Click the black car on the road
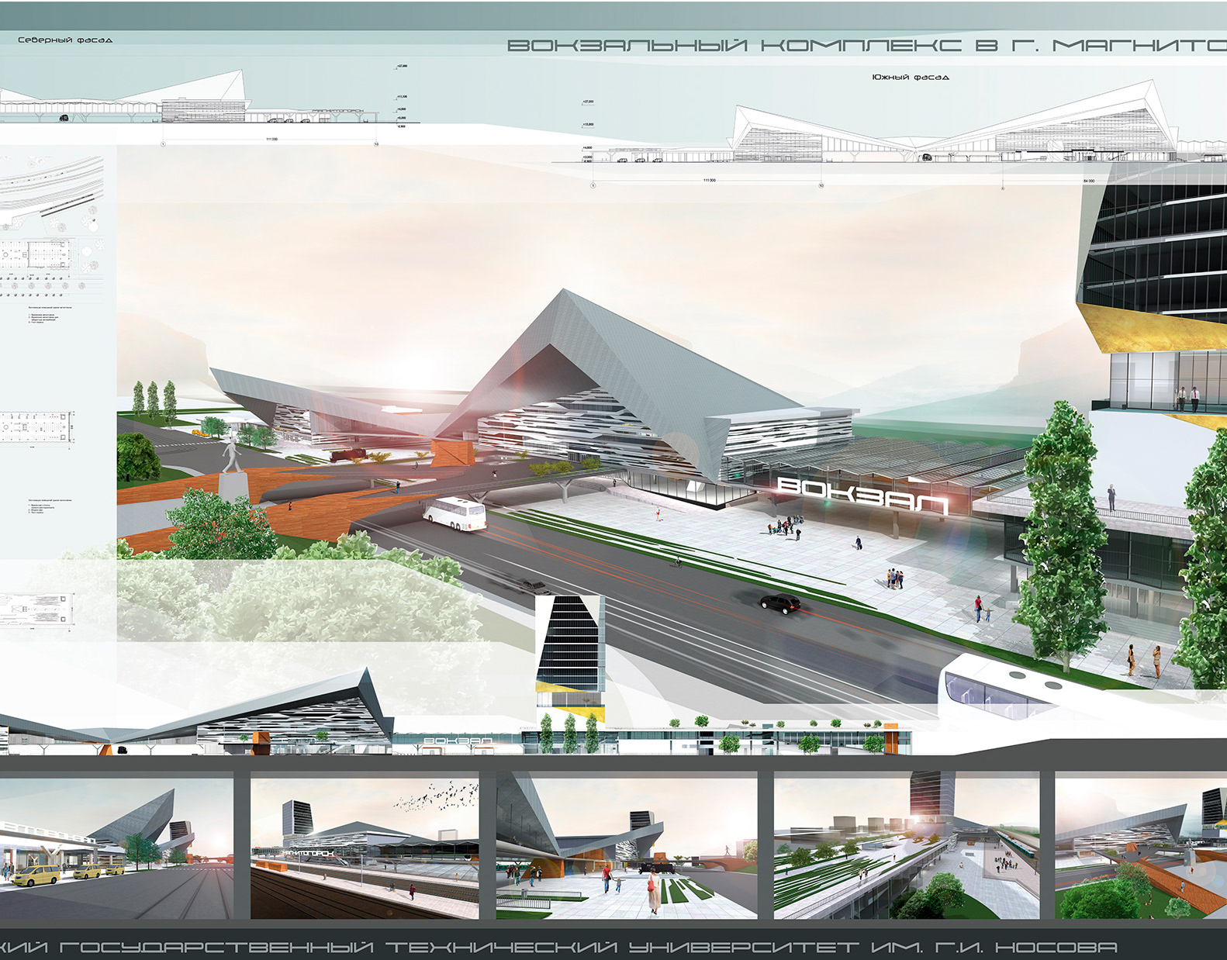Viewport: 1227px width, 960px height. tap(780, 603)
